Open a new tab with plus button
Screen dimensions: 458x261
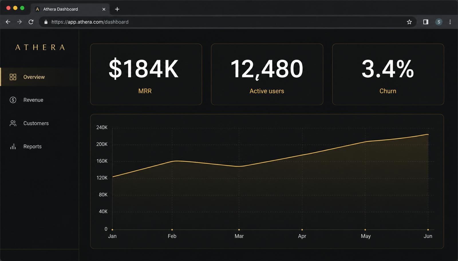coord(117,9)
